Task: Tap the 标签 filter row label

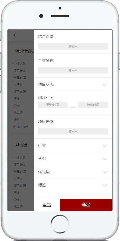Action: 42,185
